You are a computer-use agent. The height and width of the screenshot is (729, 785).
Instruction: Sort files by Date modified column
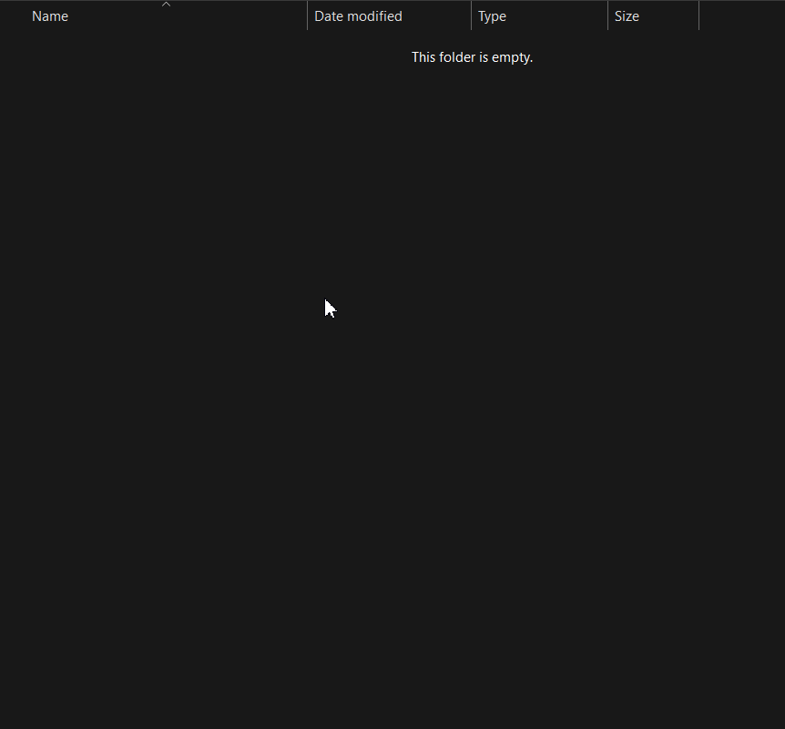(x=358, y=16)
